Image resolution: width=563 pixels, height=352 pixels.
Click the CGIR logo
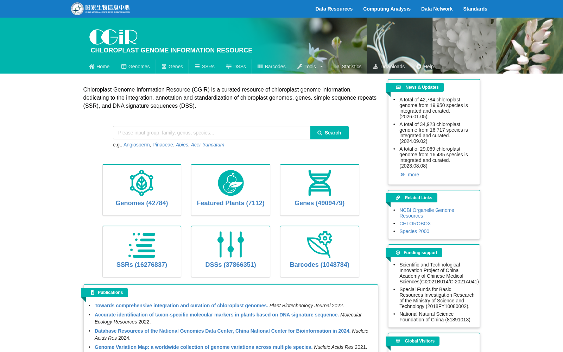pos(113,37)
